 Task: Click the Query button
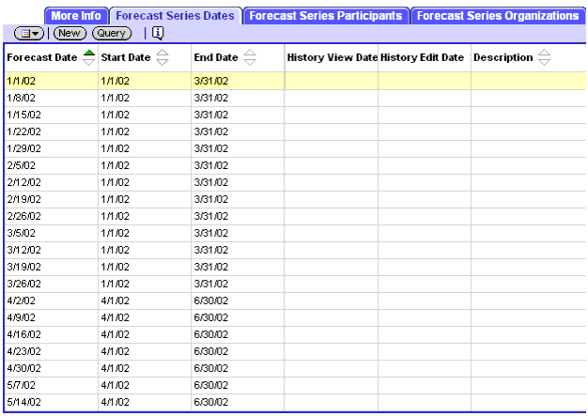[x=112, y=34]
